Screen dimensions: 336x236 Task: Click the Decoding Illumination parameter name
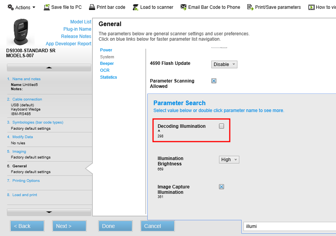tap(181, 126)
